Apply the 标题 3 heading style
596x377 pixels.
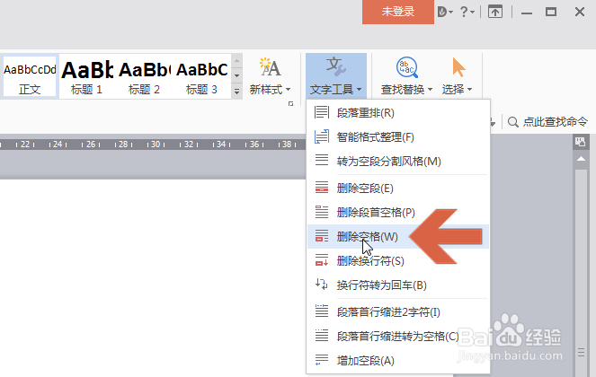coord(201,76)
